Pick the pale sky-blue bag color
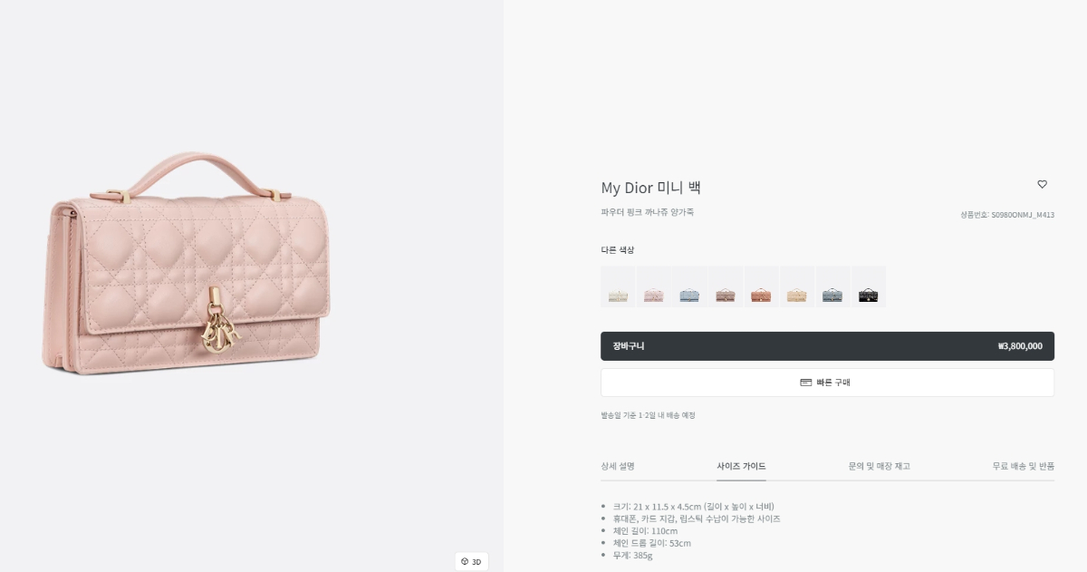The width and height of the screenshot is (1087, 572). point(689,287)
